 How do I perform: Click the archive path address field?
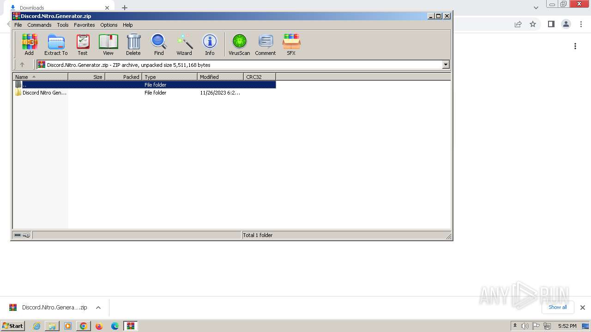click(239, 65)
